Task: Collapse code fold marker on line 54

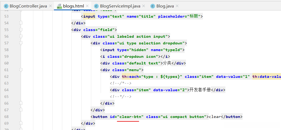Action: point(21,23)
